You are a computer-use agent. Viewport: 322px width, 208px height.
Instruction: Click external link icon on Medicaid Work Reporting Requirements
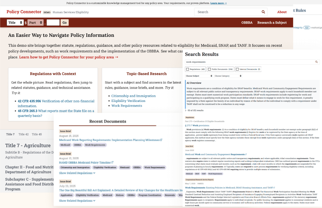coord(161,140)
